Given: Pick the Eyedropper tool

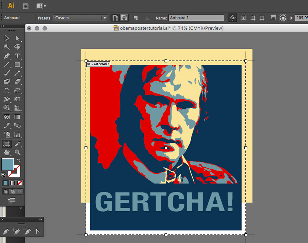Looking at the screenshot, I should tap(7, 125).
